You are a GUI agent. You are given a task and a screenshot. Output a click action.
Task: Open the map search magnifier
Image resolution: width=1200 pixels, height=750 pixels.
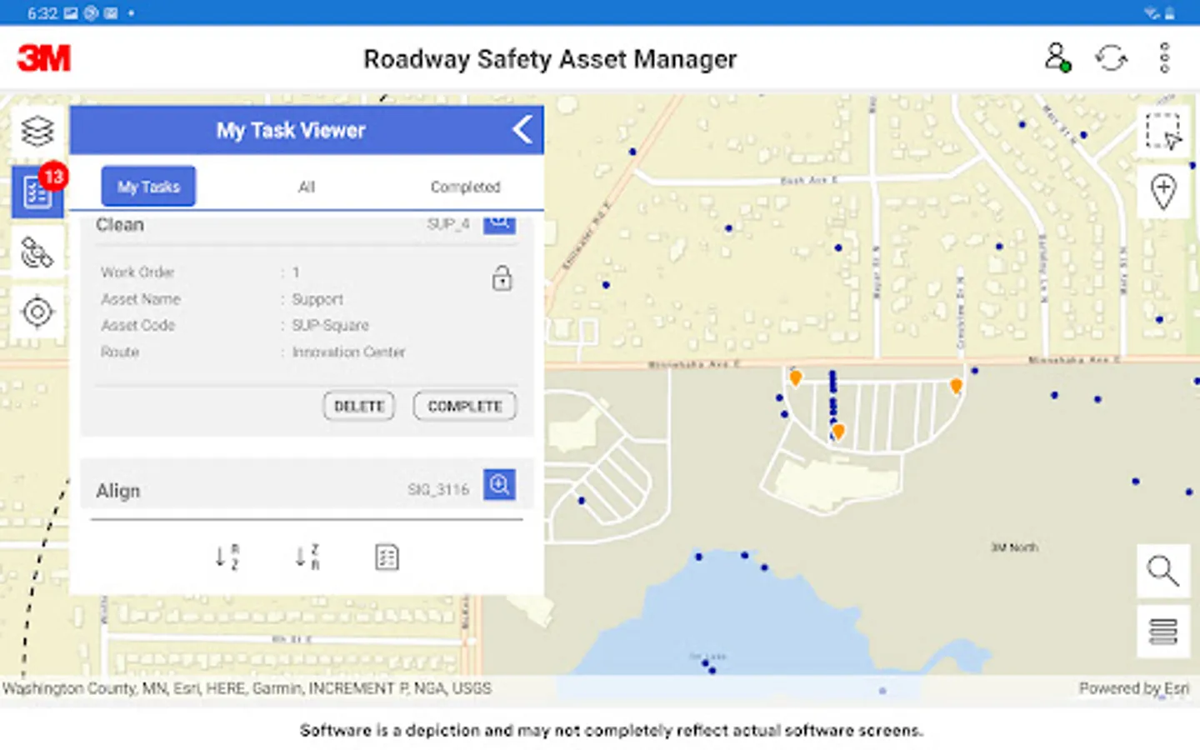pyautogui.click(x=1163, y=571)
